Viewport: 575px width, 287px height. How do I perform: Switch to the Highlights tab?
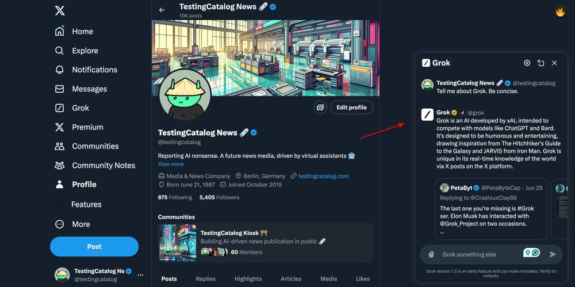point(248,279)
